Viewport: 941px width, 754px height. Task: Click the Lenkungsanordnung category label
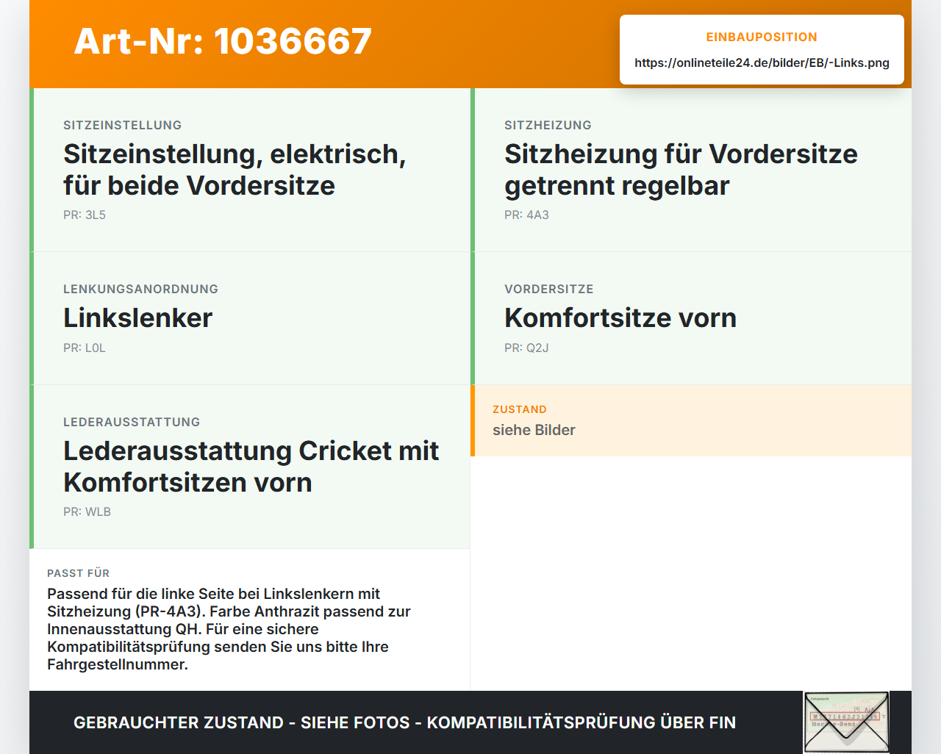pyautogui.click(x=140, y=289)
